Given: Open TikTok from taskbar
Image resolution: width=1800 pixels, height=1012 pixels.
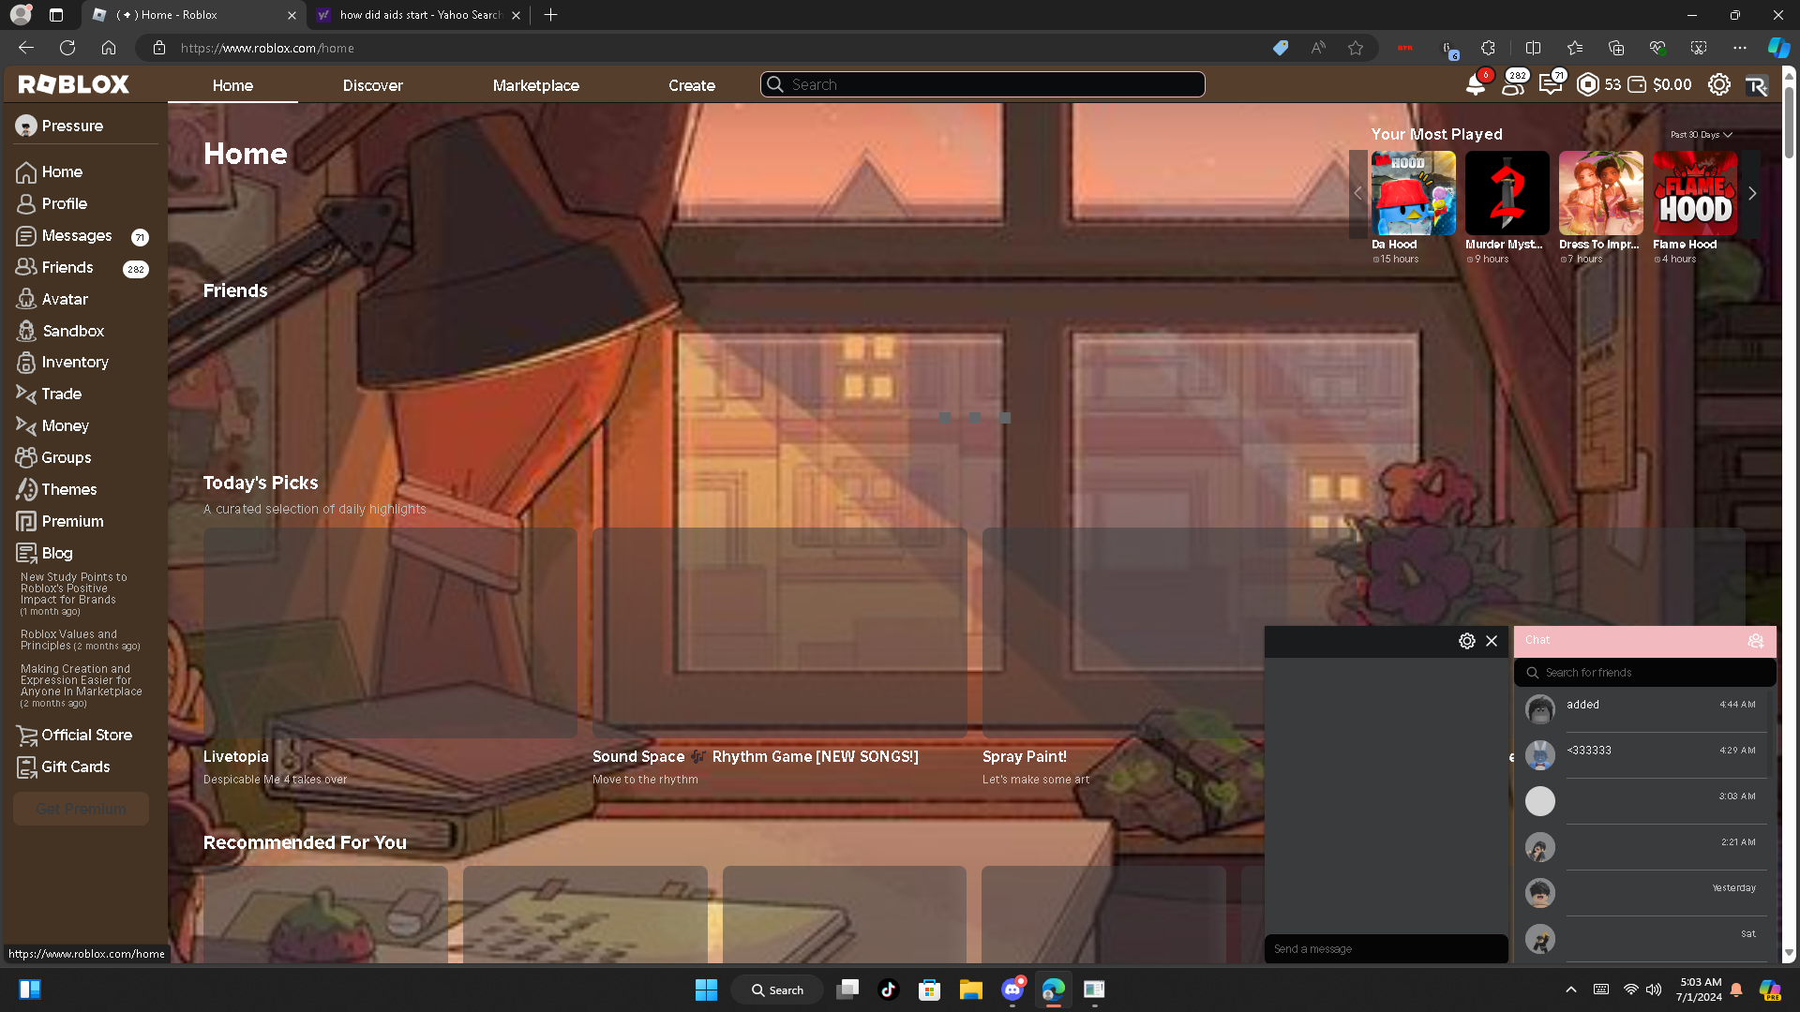Looking at the screenshot, I should pos(888,990).
